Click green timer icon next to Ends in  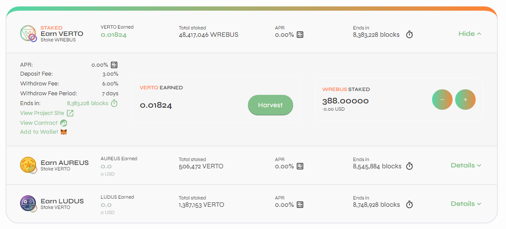pos(114,103)
